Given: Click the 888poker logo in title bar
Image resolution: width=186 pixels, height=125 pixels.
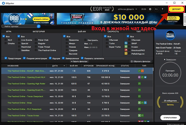Looking at the screenshot, I should pyautogui.click(x=3, y=3).
